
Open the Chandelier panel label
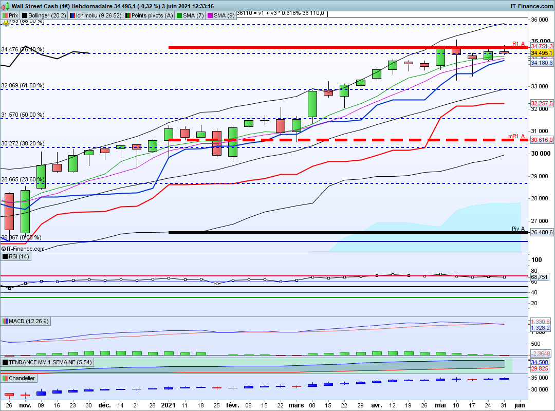click(19, 378)
